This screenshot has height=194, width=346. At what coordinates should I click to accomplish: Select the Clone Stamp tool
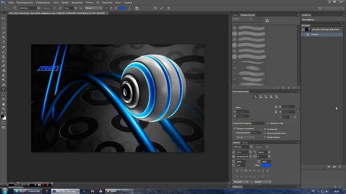[3, 57]
